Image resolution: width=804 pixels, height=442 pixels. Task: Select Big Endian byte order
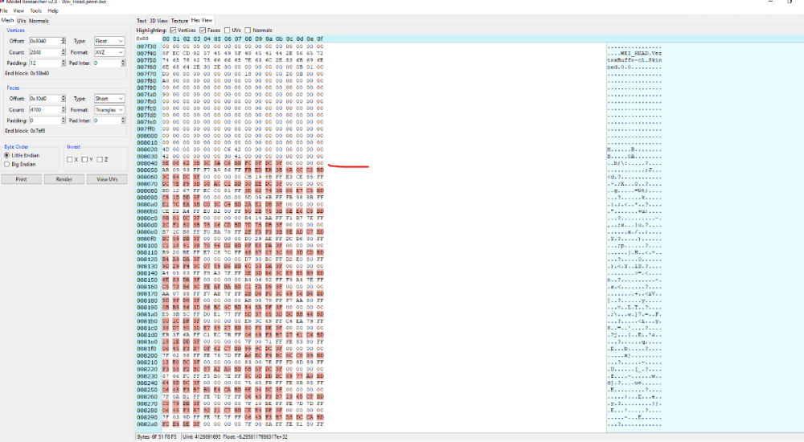pos(6,165)
